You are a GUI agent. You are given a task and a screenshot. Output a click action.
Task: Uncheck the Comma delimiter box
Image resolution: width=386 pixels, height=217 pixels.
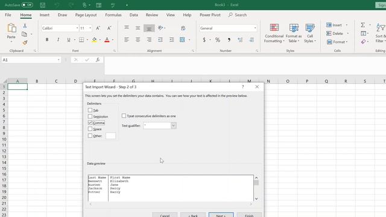click(90, 122)
